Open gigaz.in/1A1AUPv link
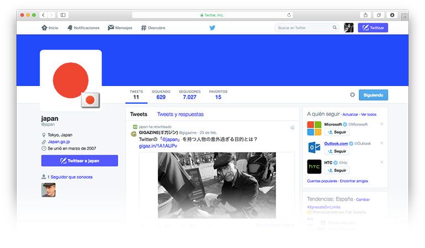 [158, 146]
